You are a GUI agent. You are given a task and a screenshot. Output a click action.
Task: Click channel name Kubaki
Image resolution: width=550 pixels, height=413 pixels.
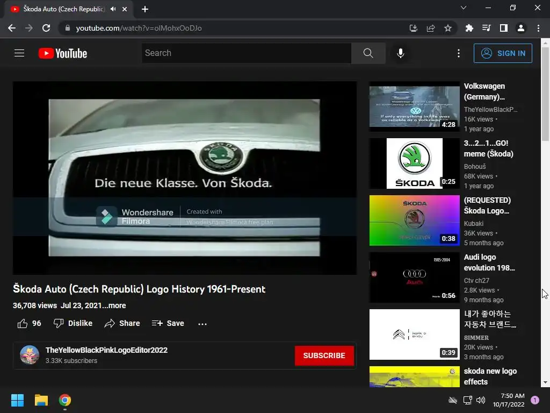click(x=474, y=223)
